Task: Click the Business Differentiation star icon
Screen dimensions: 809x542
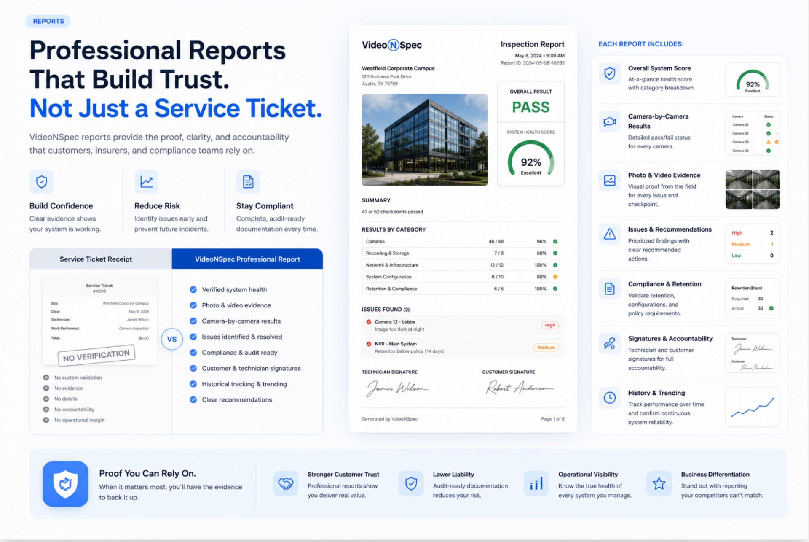Action: [x=659, y=483]
